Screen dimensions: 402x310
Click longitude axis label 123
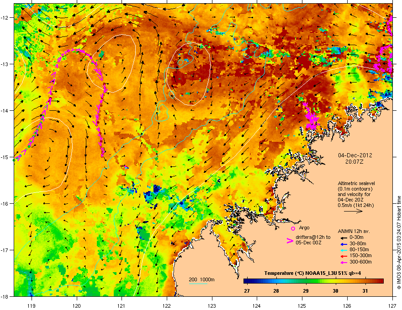(x=212, y=305)
